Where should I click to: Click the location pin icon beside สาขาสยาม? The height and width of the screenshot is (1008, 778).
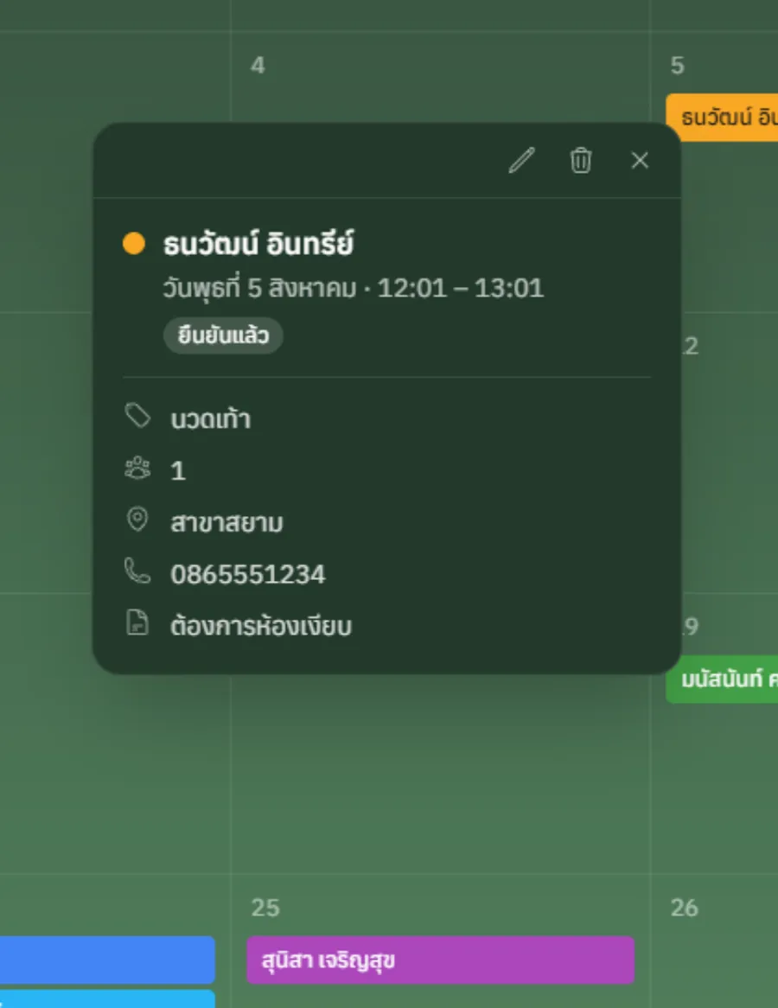[x=137, y=520]
